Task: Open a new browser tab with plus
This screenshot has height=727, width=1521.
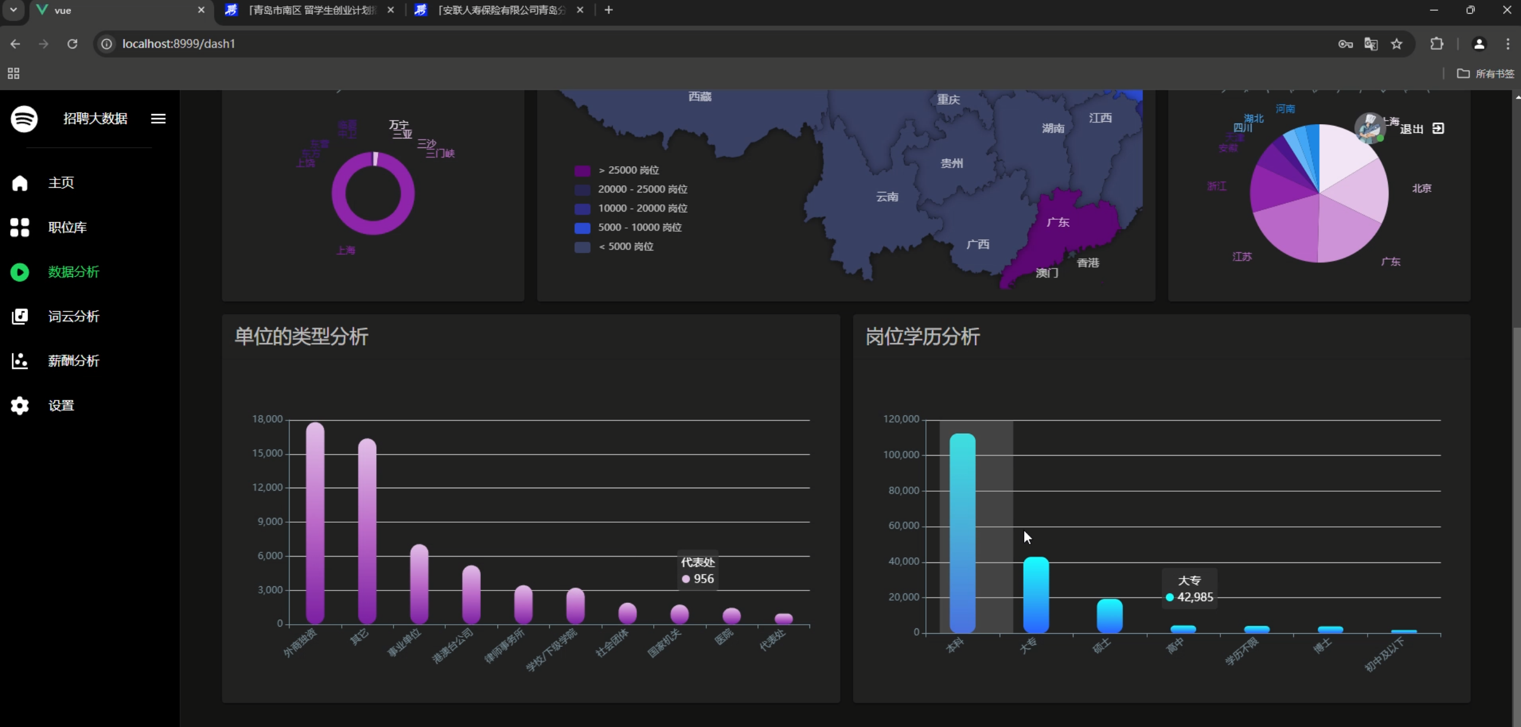Action: pyautogui.click(x=609, y=10)
